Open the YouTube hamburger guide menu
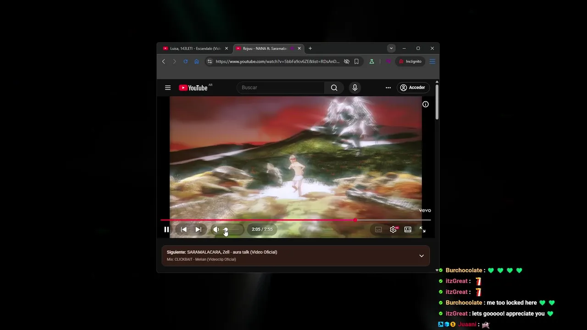 168,88
